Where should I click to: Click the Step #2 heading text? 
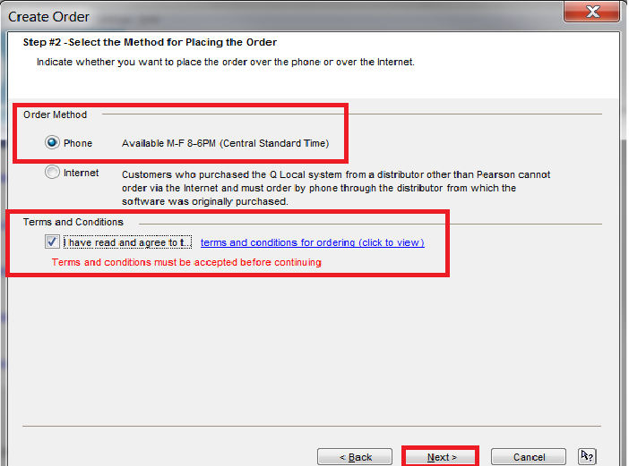point(150,42)
